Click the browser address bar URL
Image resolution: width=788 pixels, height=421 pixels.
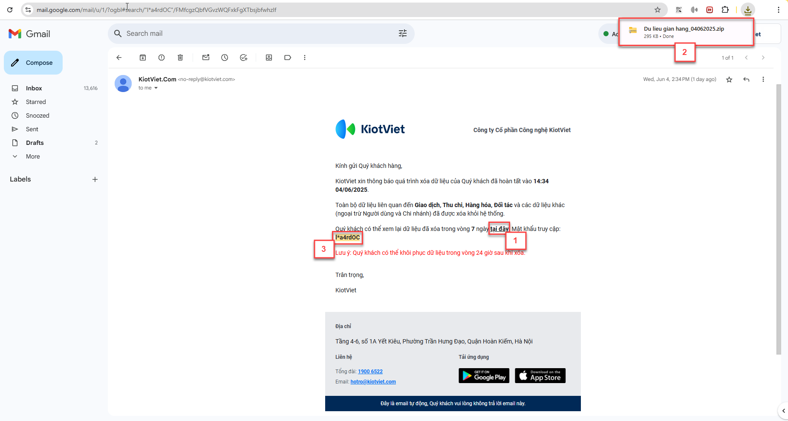(x=156, y=10)
